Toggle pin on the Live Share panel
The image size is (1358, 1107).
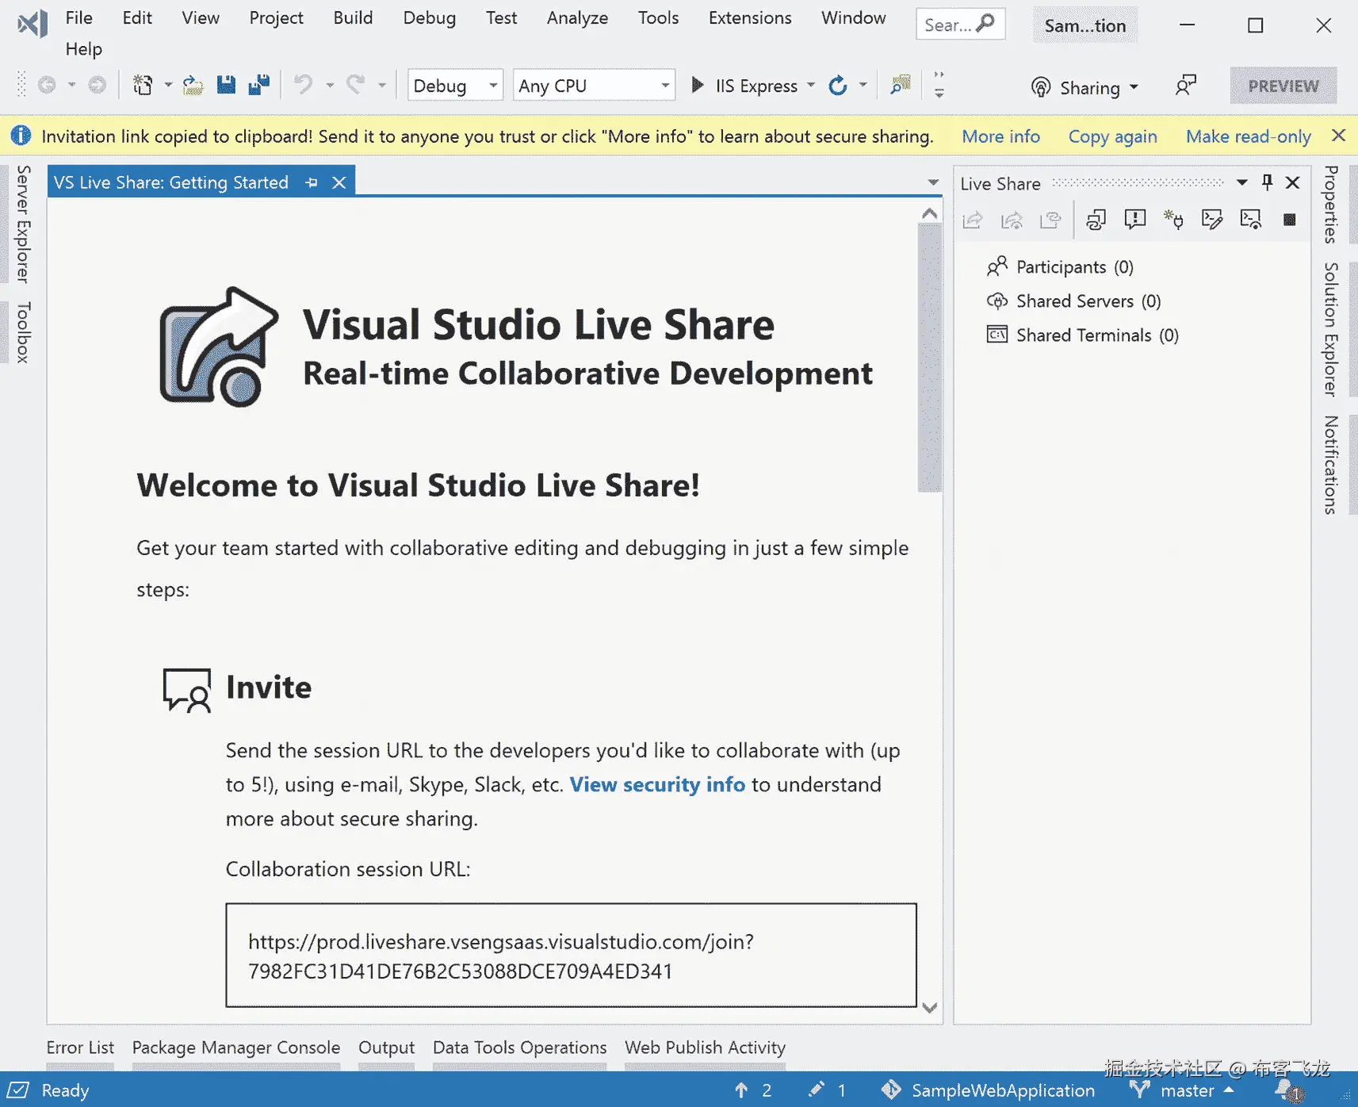click(1267, 183)
